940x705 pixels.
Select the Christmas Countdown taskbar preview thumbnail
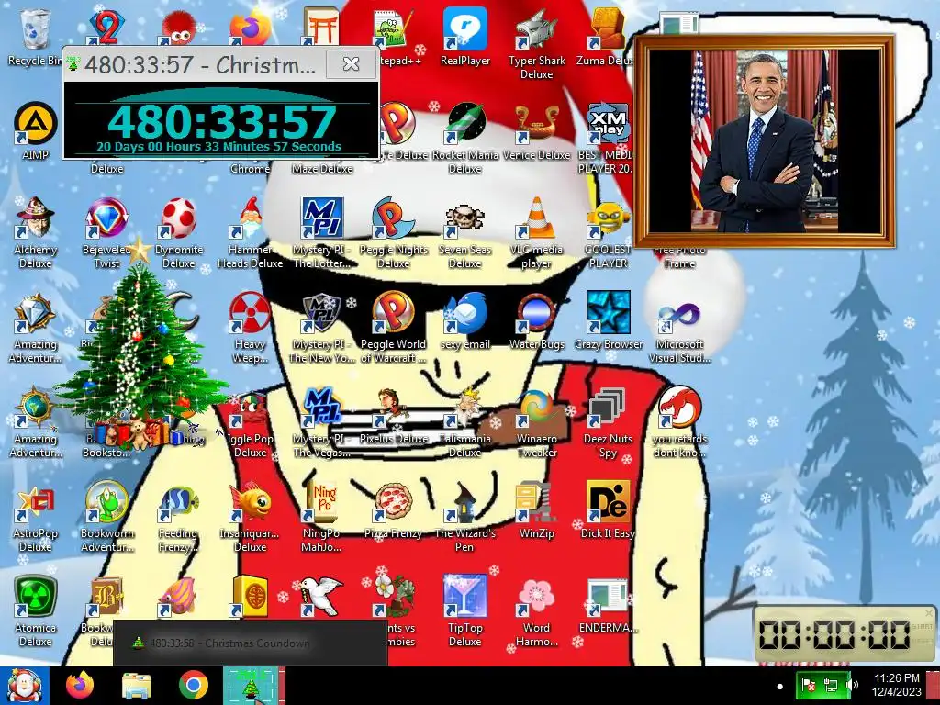251,643
